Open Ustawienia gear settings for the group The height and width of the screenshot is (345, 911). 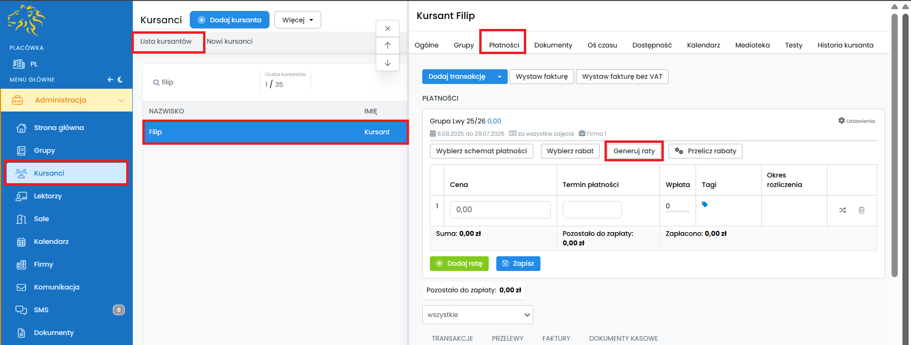(x=856, y=121)
